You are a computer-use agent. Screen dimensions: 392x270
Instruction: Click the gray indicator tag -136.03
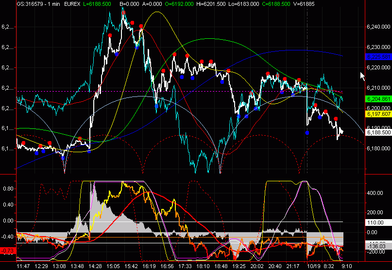click(378, 246)
